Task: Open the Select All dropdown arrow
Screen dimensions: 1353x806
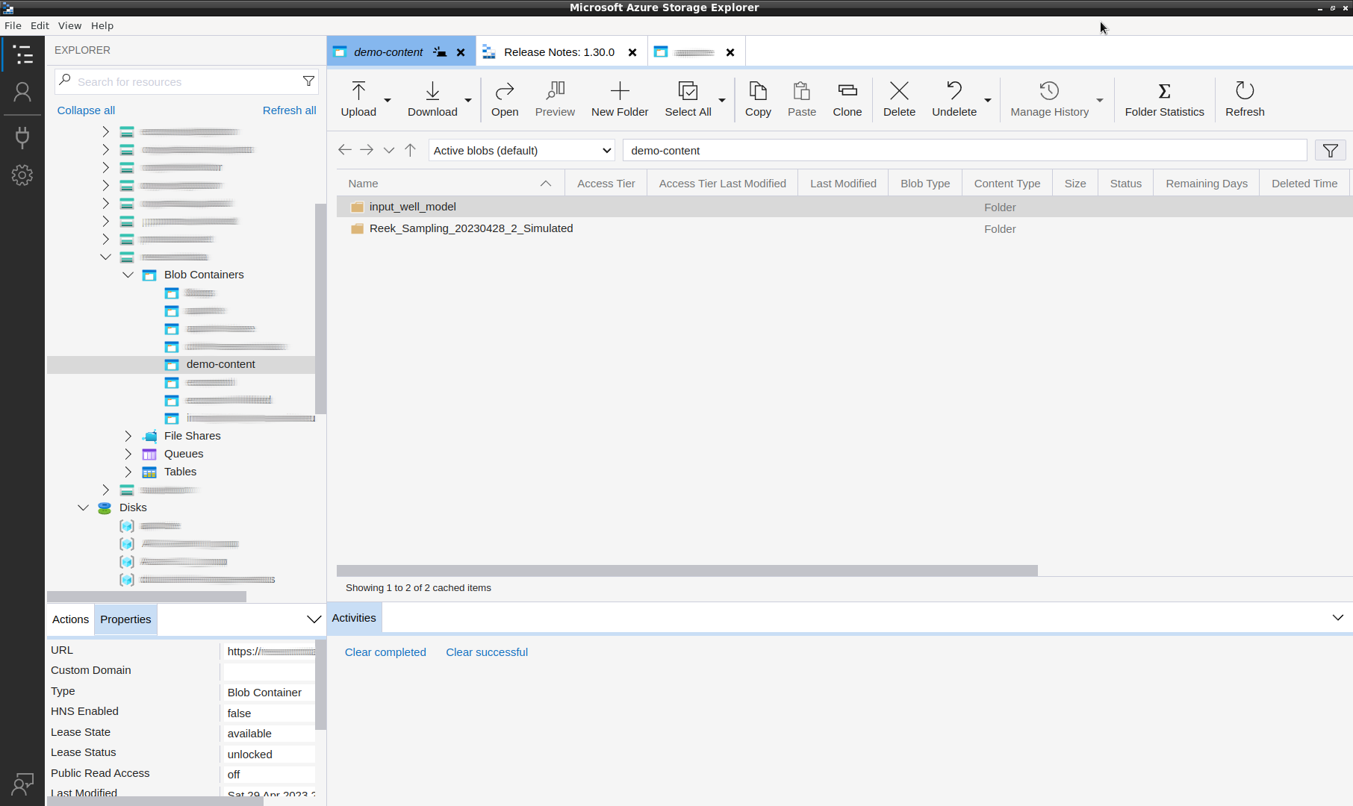Action: pyautogui.click(x=722, y=100)
